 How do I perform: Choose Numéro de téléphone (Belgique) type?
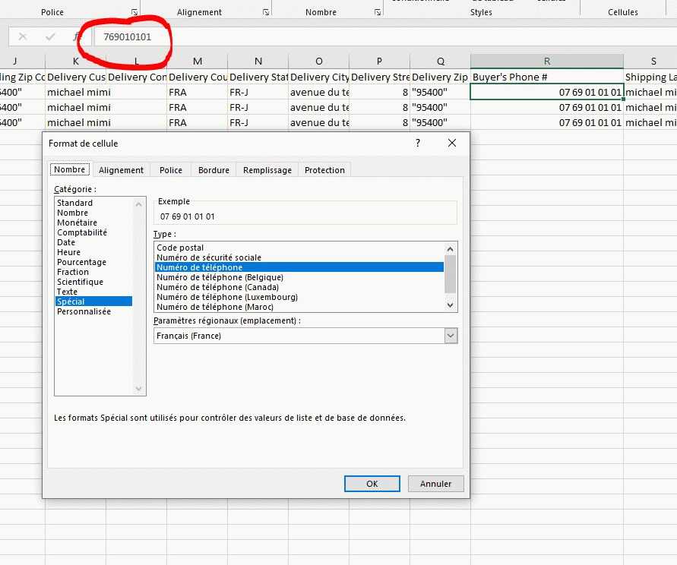tap(219, 277)
